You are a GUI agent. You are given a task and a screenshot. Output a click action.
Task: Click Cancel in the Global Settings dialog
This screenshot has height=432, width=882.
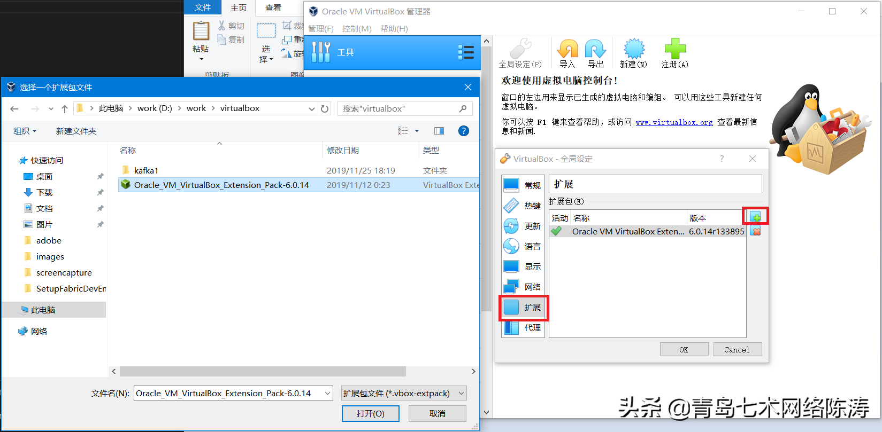737,350
